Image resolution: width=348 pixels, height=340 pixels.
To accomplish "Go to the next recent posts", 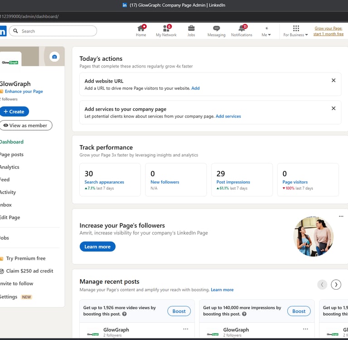I will (336, 285).
